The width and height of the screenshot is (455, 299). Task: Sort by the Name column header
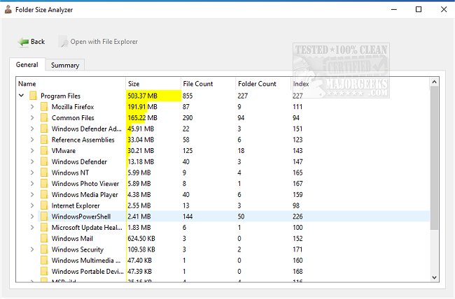tap(71, 84)
